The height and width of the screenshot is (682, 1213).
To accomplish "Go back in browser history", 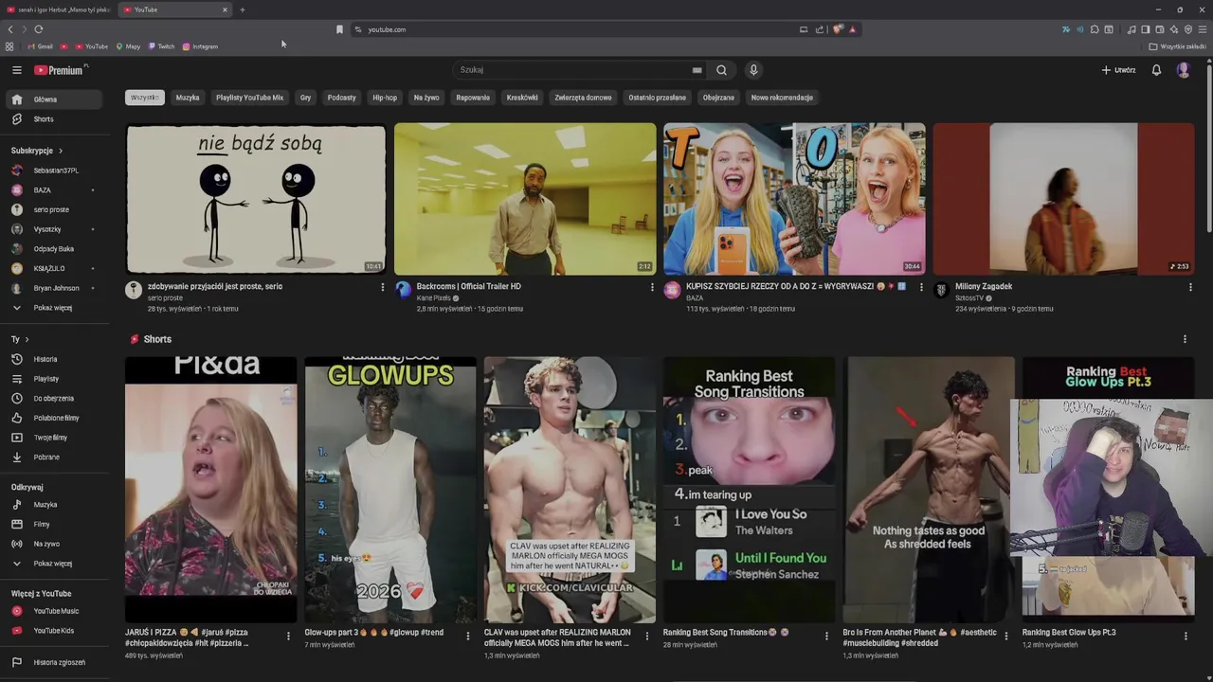I will click(x=10, y=29).
